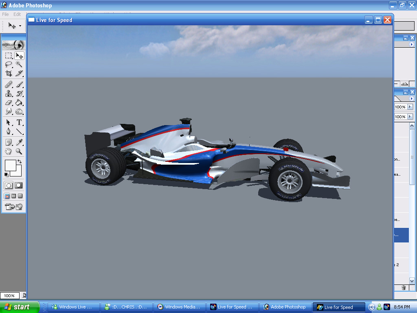Swap foreground and background colors

click(20, 161)
